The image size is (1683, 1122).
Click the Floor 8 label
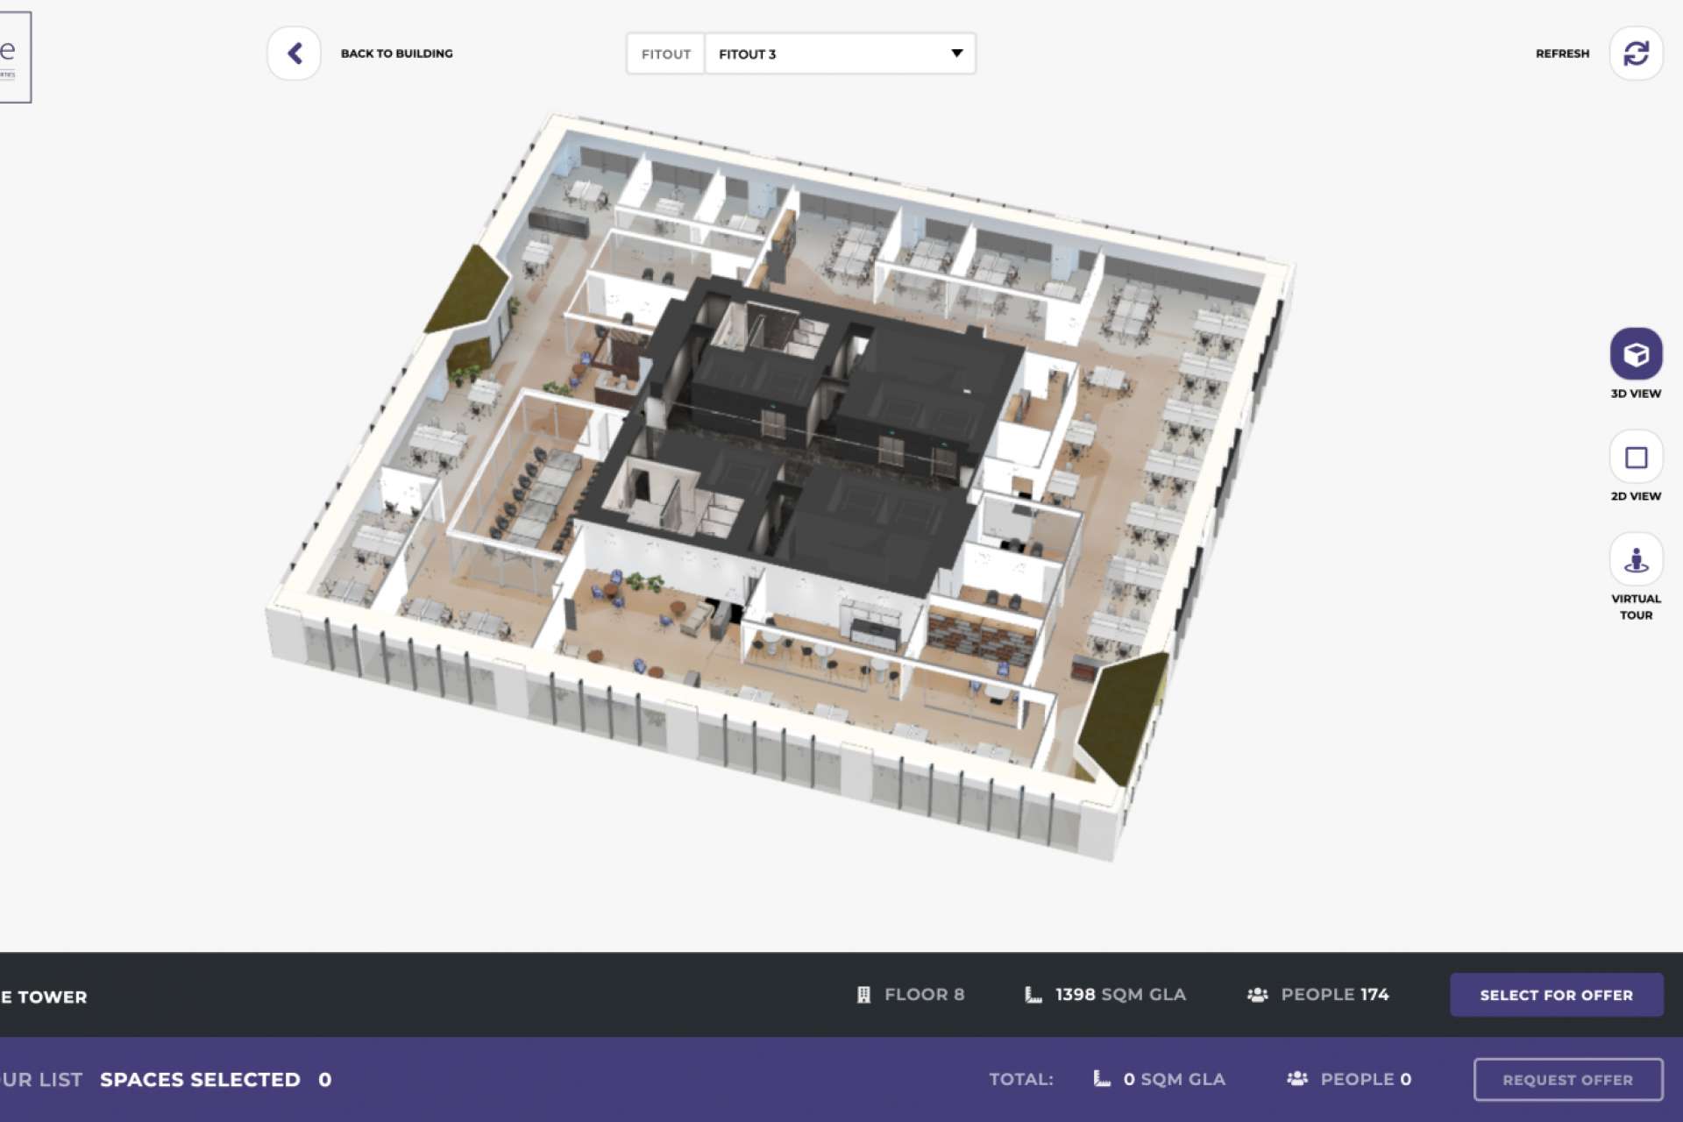click(924, 995)
